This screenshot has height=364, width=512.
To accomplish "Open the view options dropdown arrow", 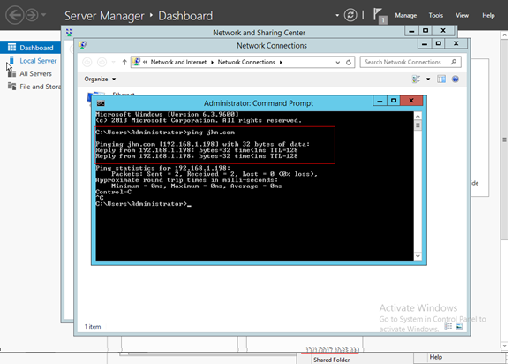I will pyautogui.click(x=428, y=80).
